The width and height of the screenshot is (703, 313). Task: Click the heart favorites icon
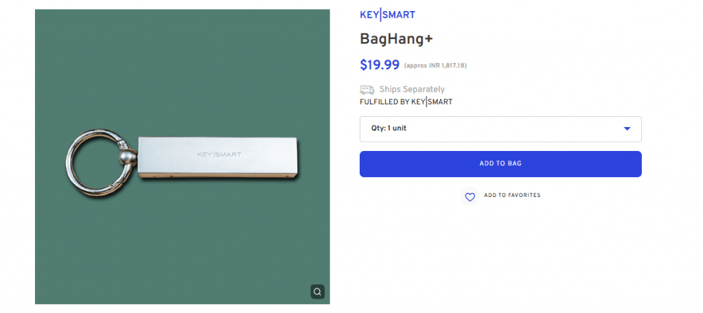(470, 196)
